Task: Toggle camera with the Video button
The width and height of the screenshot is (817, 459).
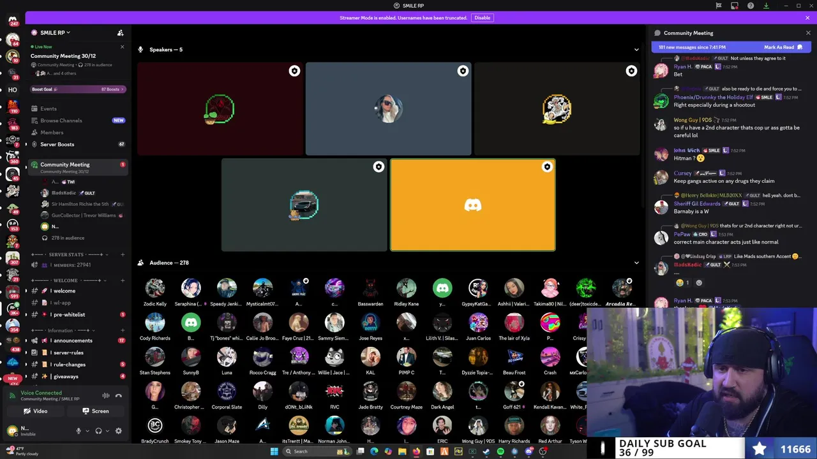Action: click(x=35, y=411)
